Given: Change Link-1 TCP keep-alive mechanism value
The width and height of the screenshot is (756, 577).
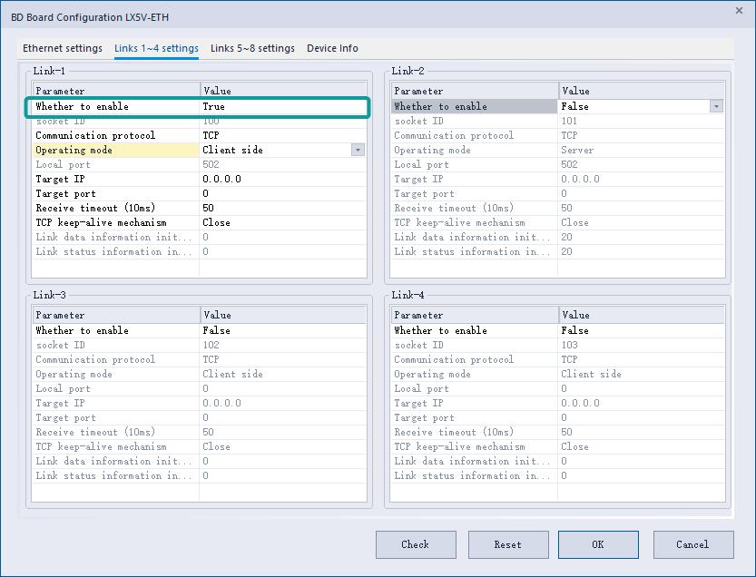Looking at the screenshot, I should [x=281, y=222].
